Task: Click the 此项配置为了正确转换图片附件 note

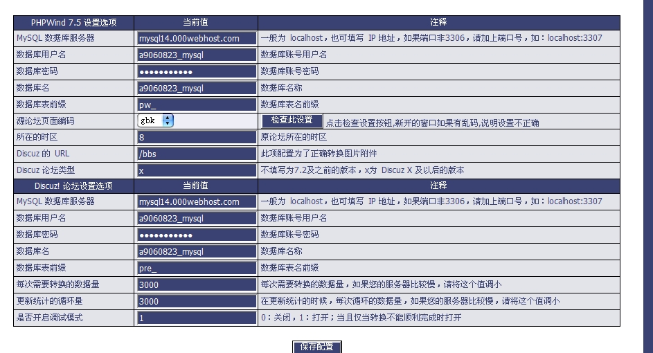Action: tap(319, 153)
